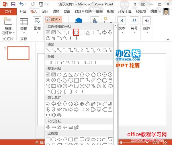The image size is (172, 145).
Task: Expand the New Slide dropdown arrow
Action: pos(14,33)
